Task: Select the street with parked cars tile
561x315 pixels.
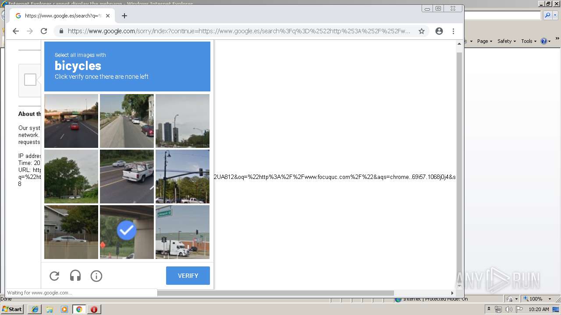Action: click(127, 121)
